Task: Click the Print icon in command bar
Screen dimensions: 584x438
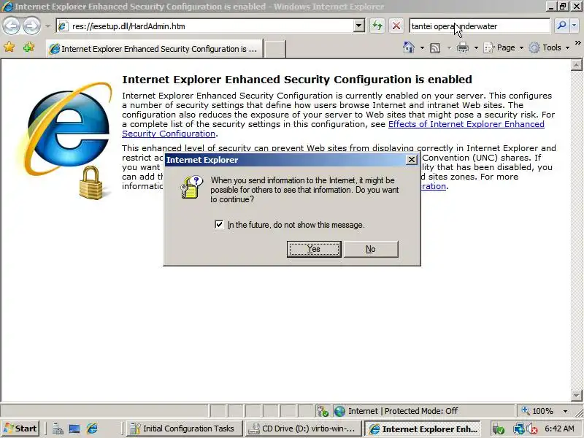Action: [x=463, y=48]
